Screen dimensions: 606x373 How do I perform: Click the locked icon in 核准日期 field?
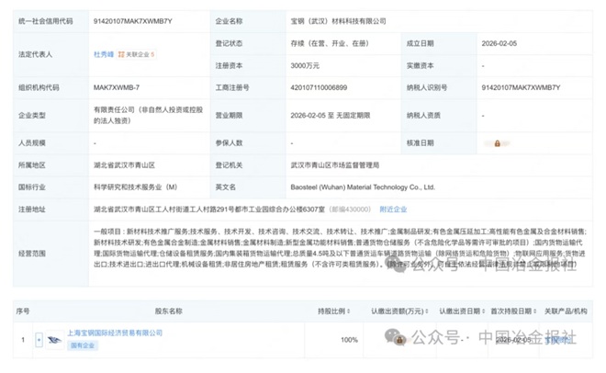coord(499,143)
